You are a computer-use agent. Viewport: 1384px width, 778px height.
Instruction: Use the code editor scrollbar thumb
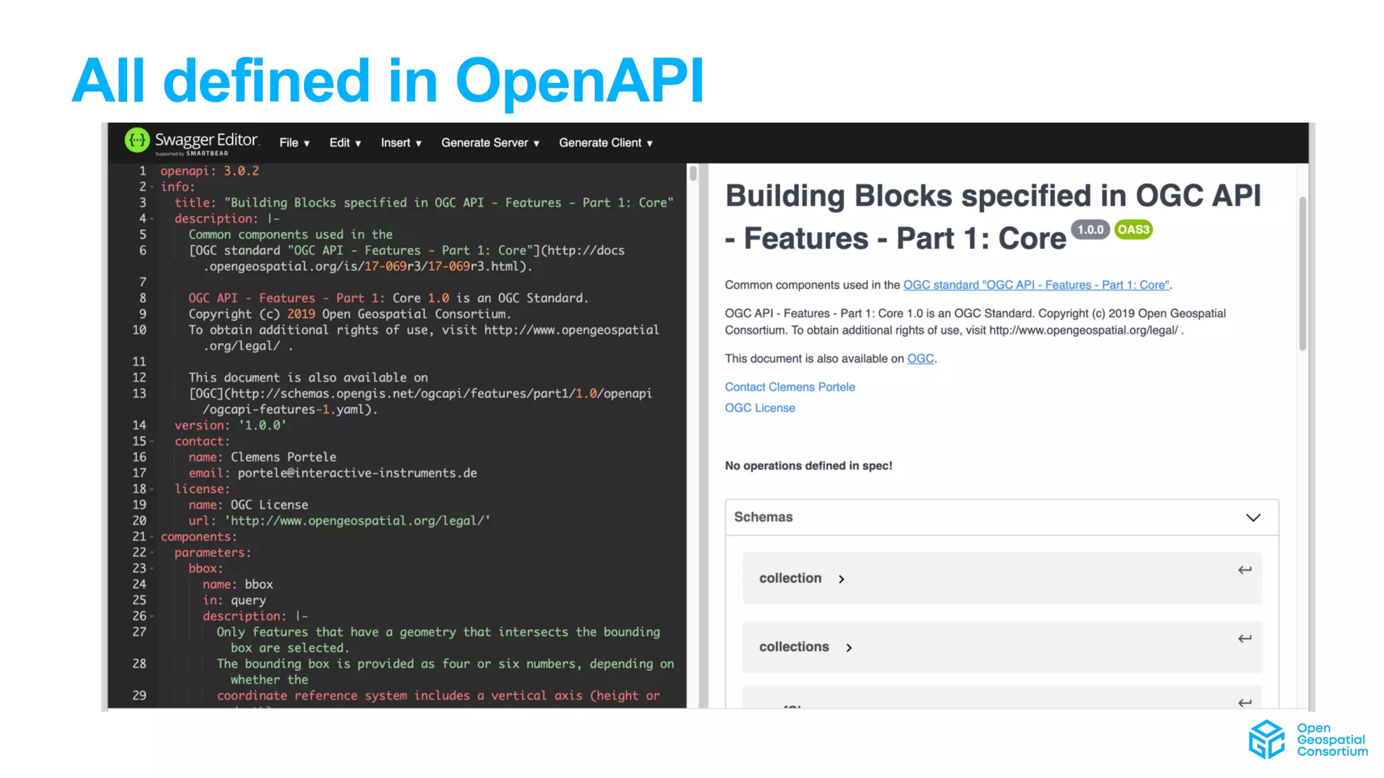693,173
